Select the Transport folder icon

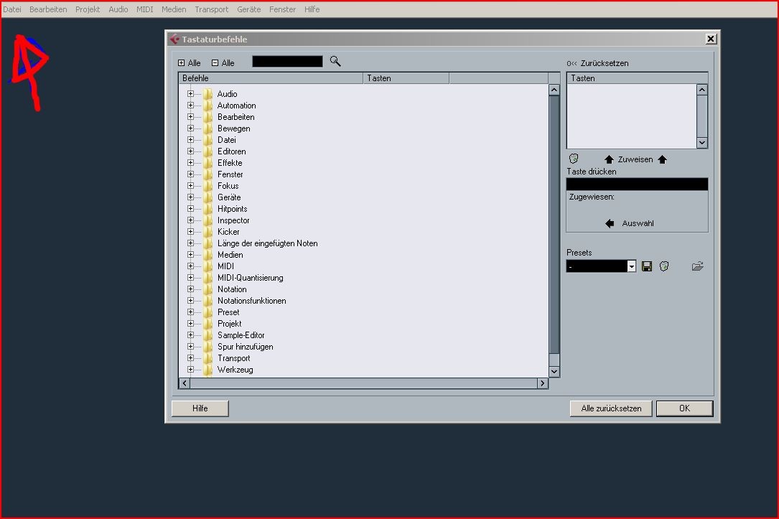tap(207, 358)
